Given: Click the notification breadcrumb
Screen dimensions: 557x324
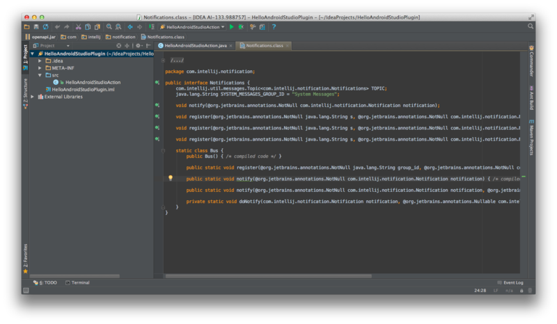Looking at the screenshot, I should [120, 37].
